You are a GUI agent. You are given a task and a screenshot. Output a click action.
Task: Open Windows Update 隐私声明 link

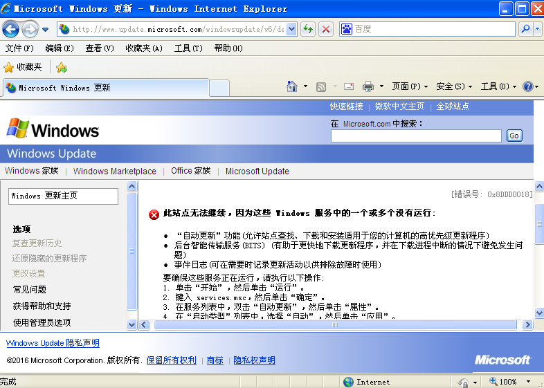pos(53,343)
